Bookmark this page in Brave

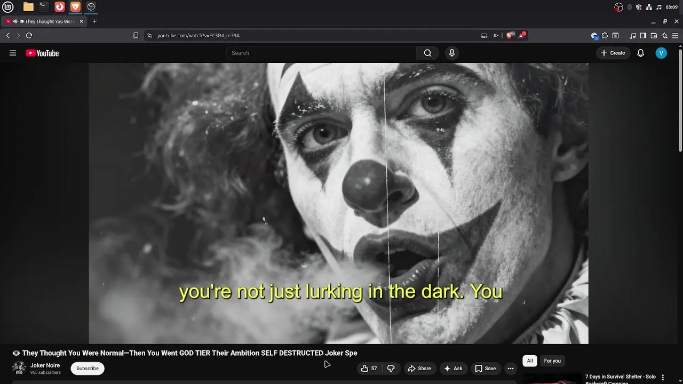pos(136,35)
